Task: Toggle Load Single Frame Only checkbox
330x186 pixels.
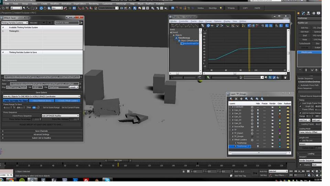Action: [x=300, y=103]
